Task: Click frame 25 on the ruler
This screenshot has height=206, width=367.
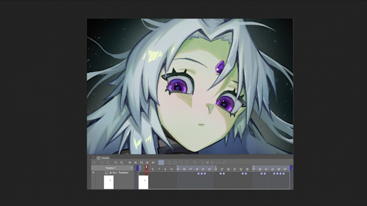Action: coord(216,169)
